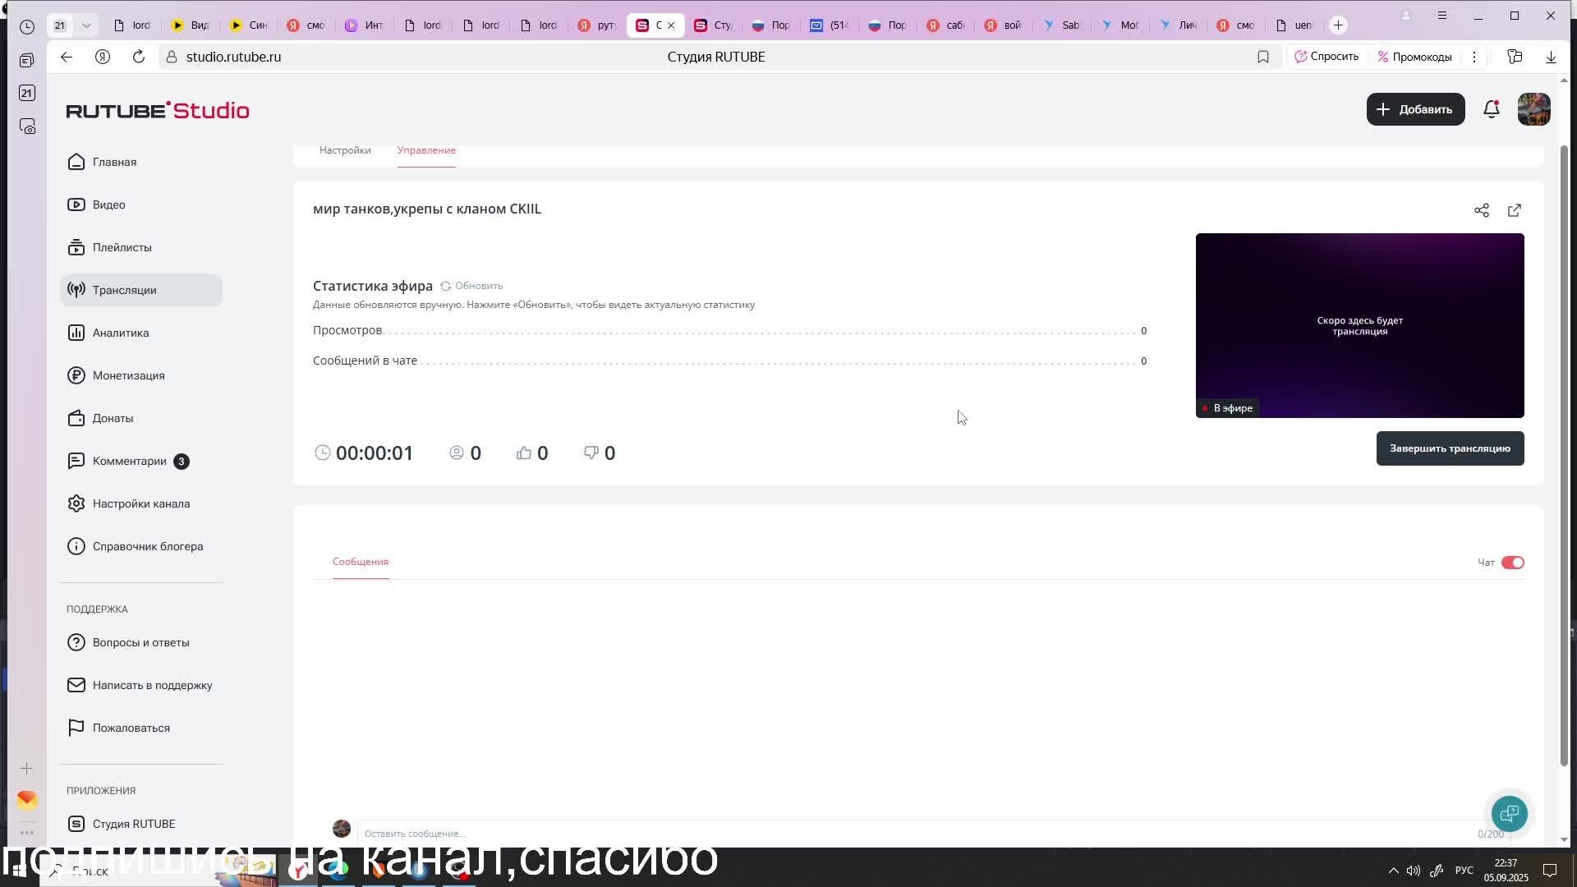
Task: Switch to the Настройки tab
Action: pos(345,150)
